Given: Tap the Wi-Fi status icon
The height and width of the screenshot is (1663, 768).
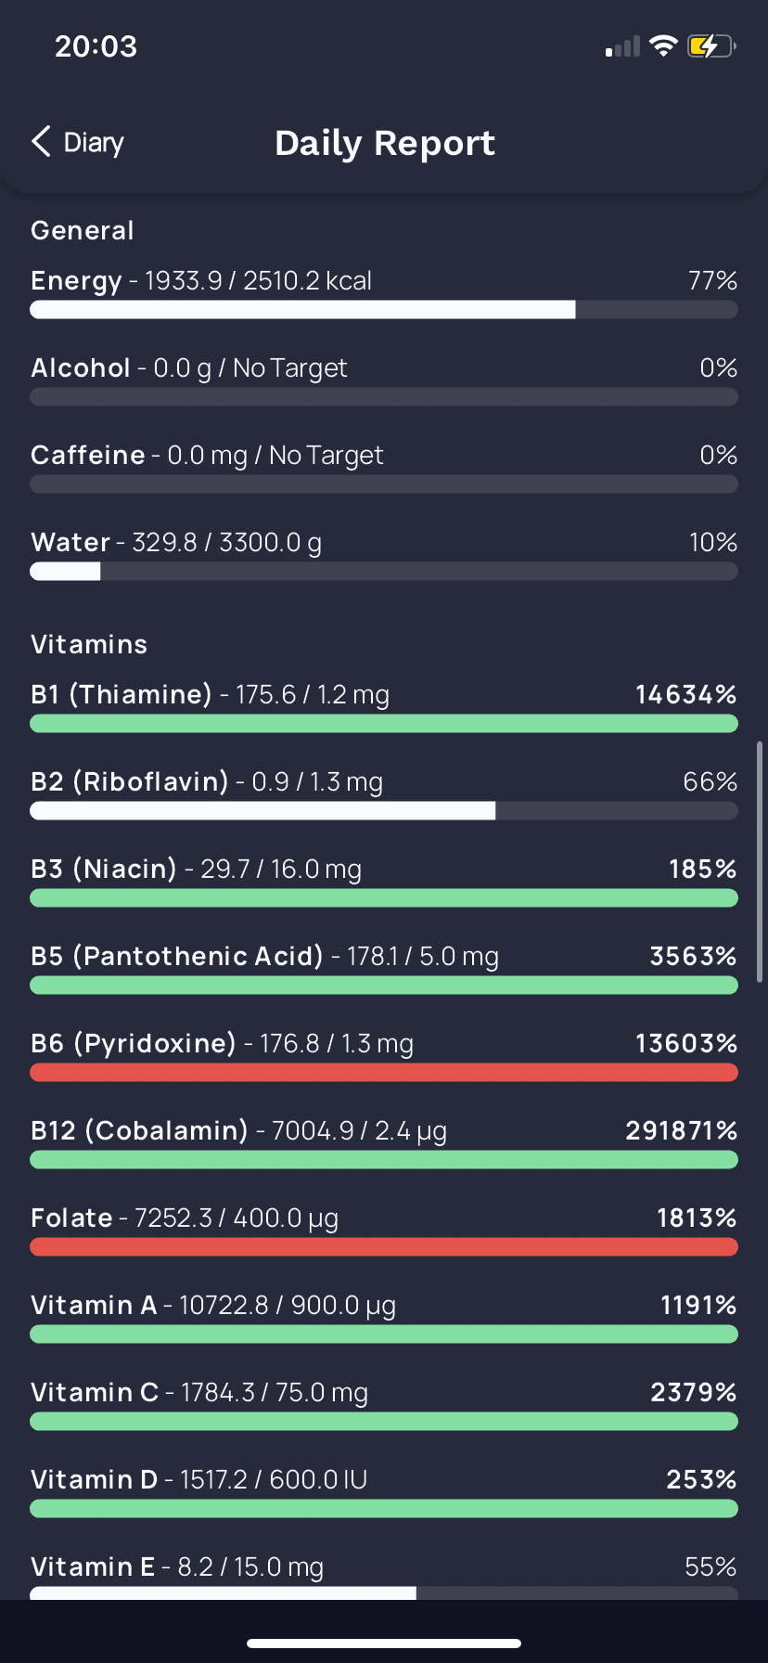Looking at the screenshot, I should pos(663,45).
